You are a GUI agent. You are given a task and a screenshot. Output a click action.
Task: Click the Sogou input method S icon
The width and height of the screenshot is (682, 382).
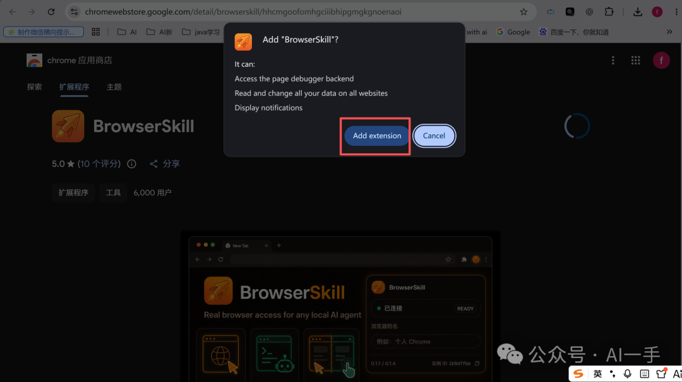(x=578, y=374)
